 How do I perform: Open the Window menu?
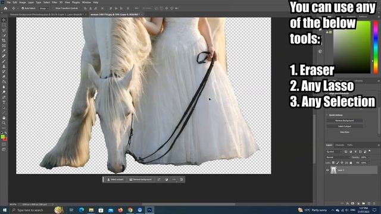pyautogui.click(x=86, y=2)
